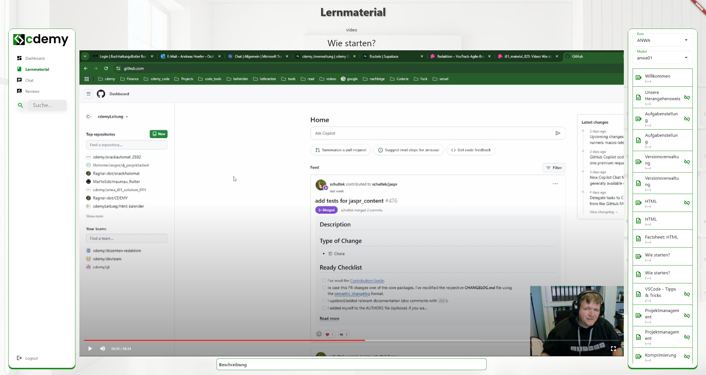Click the document icon beside Factsheet: HTML
This screenshot has height=375, width=706.
[x=639, y=239]
